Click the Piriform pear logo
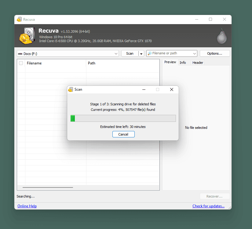The height and width of the screenshot is (229, 252). (222, 36)
